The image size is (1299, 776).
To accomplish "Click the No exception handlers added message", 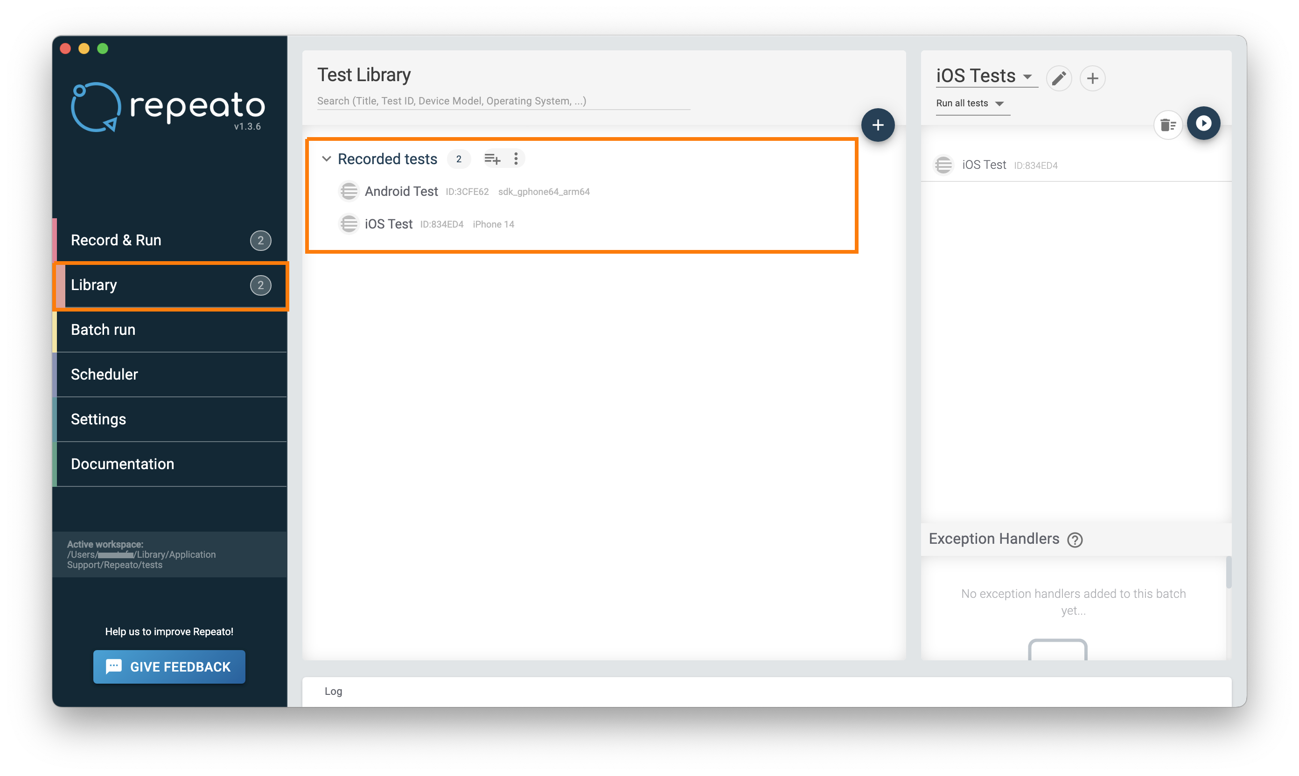I will point(1073,602).
